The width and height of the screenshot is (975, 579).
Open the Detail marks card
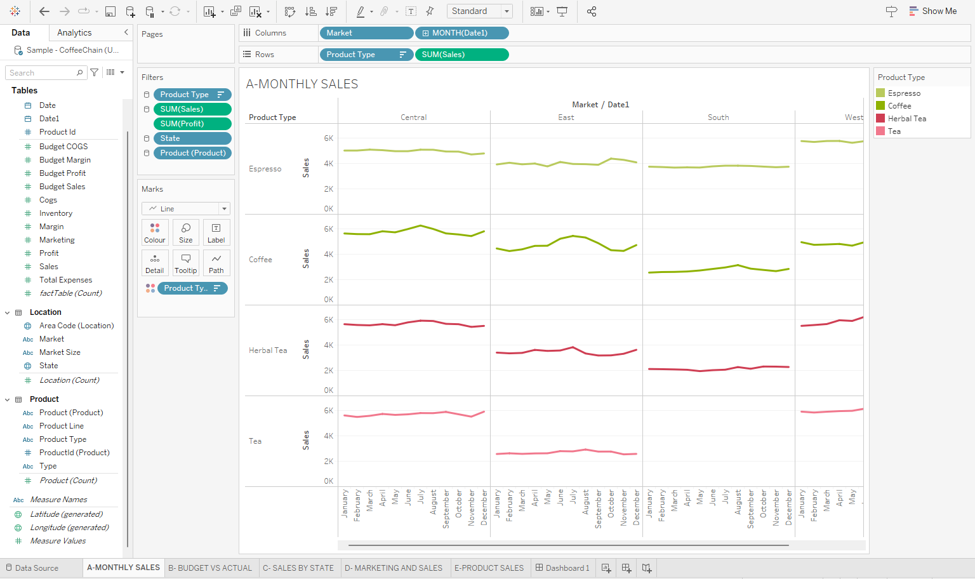[x=155, y=263]
